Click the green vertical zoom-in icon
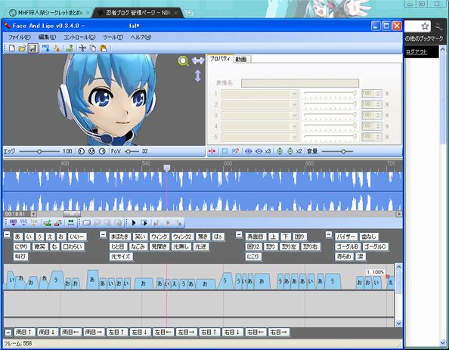This screenshot has height=350, width=449. [280, 151]
